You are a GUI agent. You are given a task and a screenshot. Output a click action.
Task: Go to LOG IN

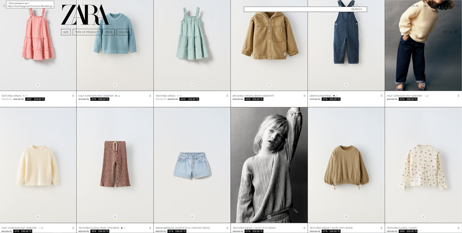(414, 6)
